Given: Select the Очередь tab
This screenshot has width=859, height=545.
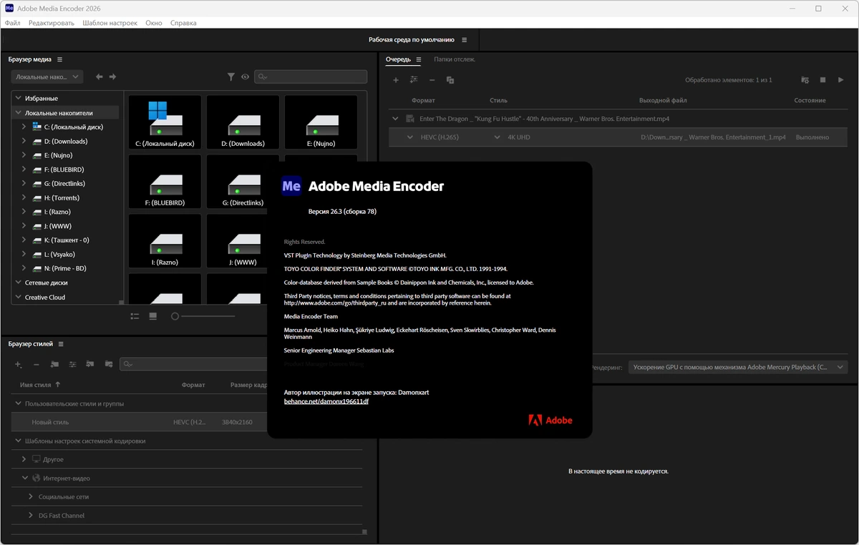Looking at the screenshot, I should click(x=398, y=59).
